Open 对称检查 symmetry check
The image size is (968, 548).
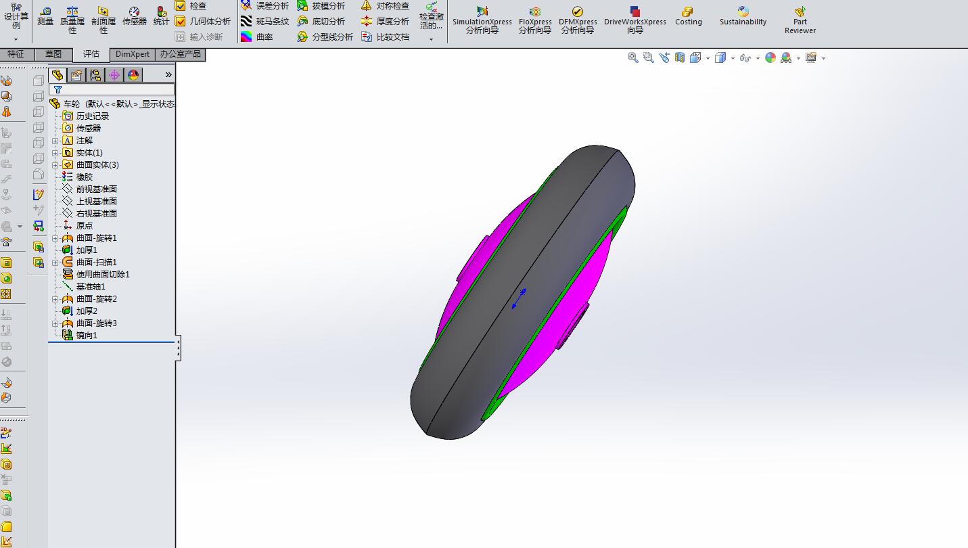pos(386,5)
